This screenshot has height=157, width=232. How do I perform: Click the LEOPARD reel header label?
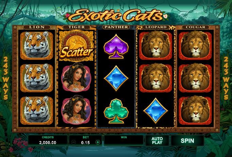[156, 27]
